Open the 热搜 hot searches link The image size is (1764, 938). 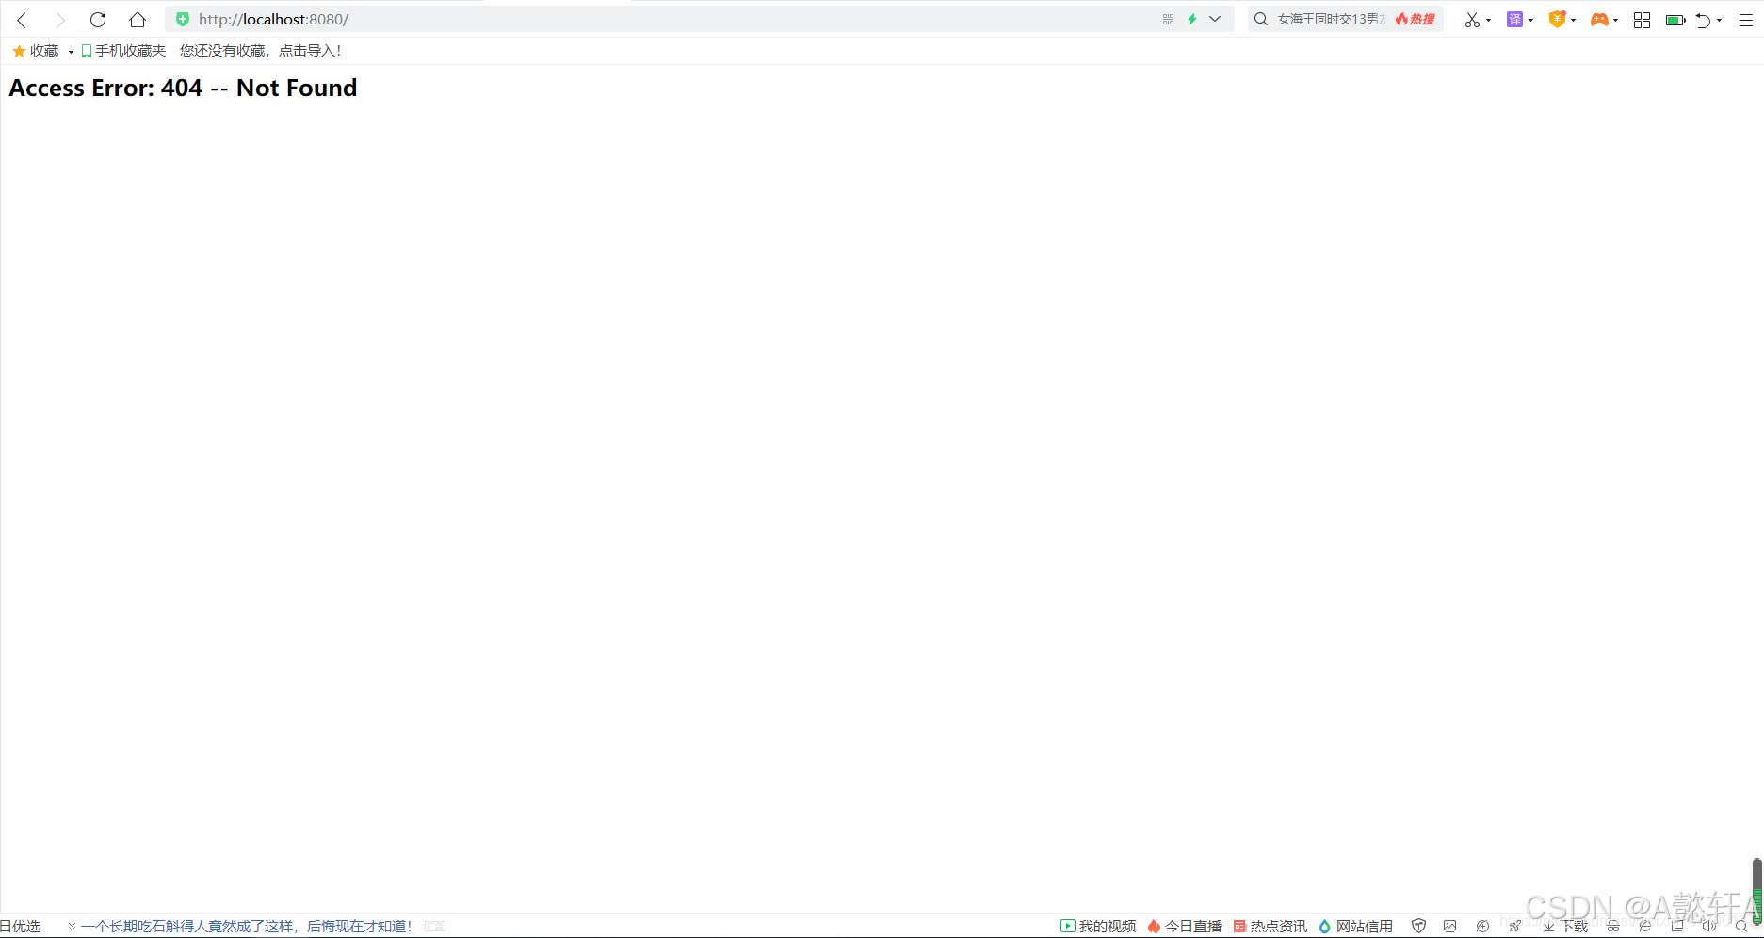tap(1416, 19)
